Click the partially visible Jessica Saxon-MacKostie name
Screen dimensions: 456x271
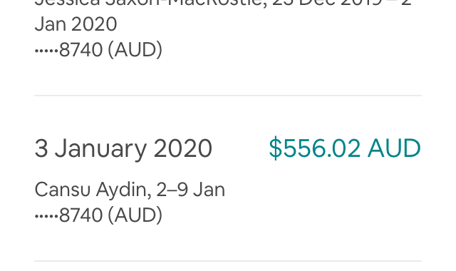pyautogui.click(x=150, y=4)
